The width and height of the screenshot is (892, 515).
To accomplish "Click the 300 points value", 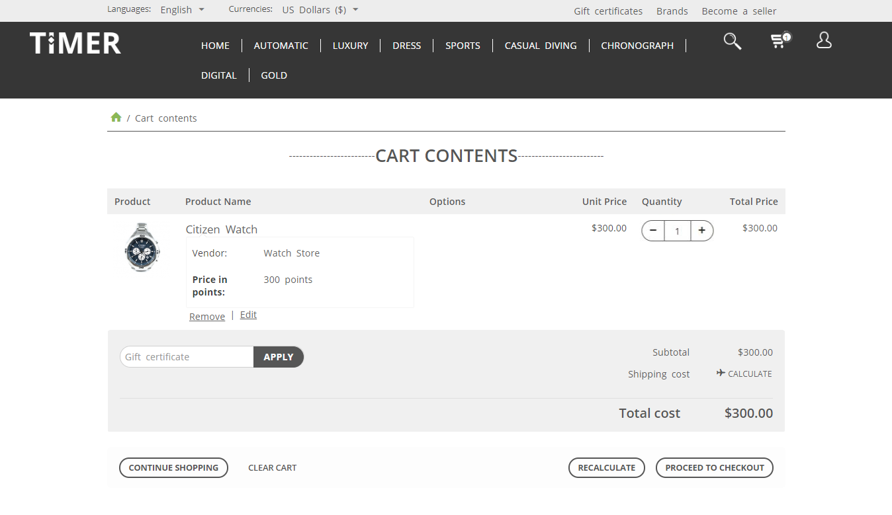I will [288, 280].
